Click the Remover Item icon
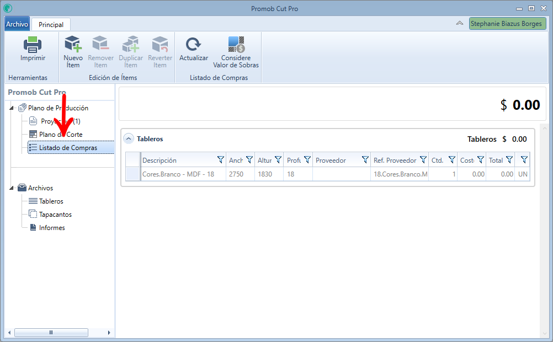This screenshot has height=342, width=553. click(x=100, y=44)
